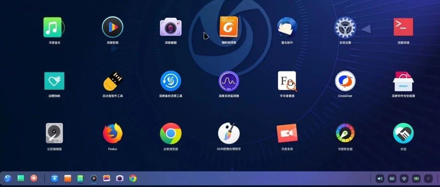Open Firefox from the launcher grid
The width and height of the screenshot is (440, 187).
[113, 133]
